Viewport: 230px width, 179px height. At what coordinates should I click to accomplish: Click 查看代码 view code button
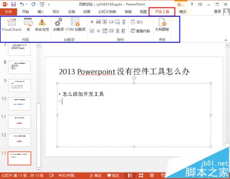pyautogui.click(x=140, y=31)
